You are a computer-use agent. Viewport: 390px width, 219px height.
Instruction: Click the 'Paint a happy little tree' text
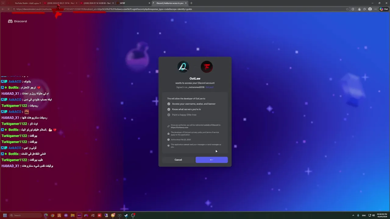(x=184, y=115)
